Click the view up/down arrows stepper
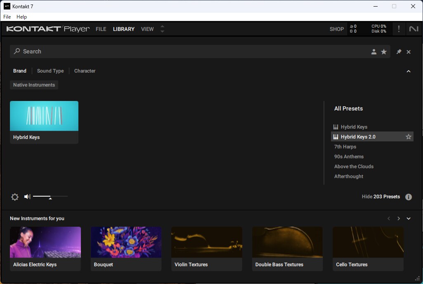 (162, 29)
